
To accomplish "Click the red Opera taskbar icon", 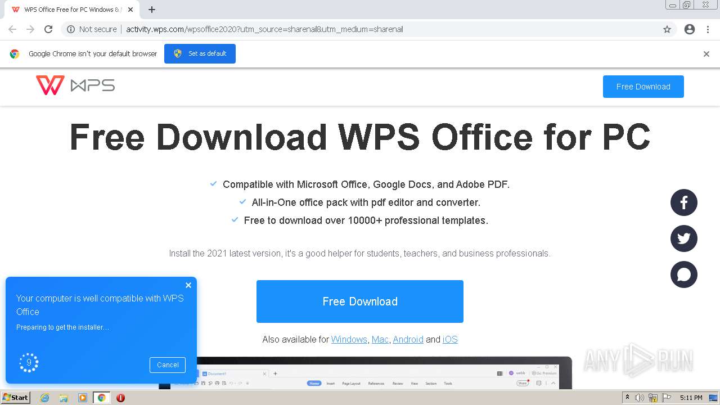I will point(120,398).
